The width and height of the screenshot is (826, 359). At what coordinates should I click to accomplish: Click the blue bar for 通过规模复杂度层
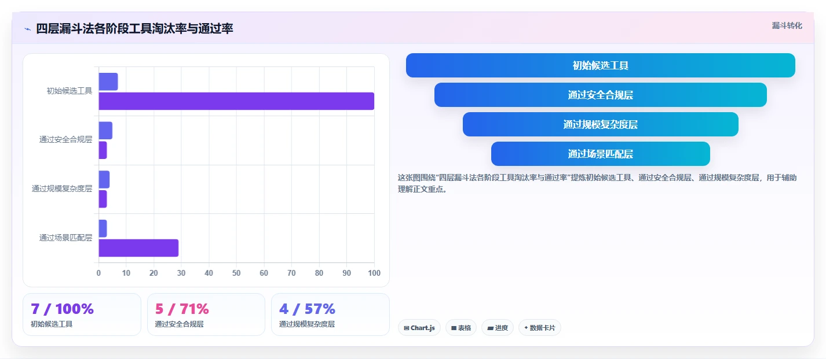pos(104,180)
